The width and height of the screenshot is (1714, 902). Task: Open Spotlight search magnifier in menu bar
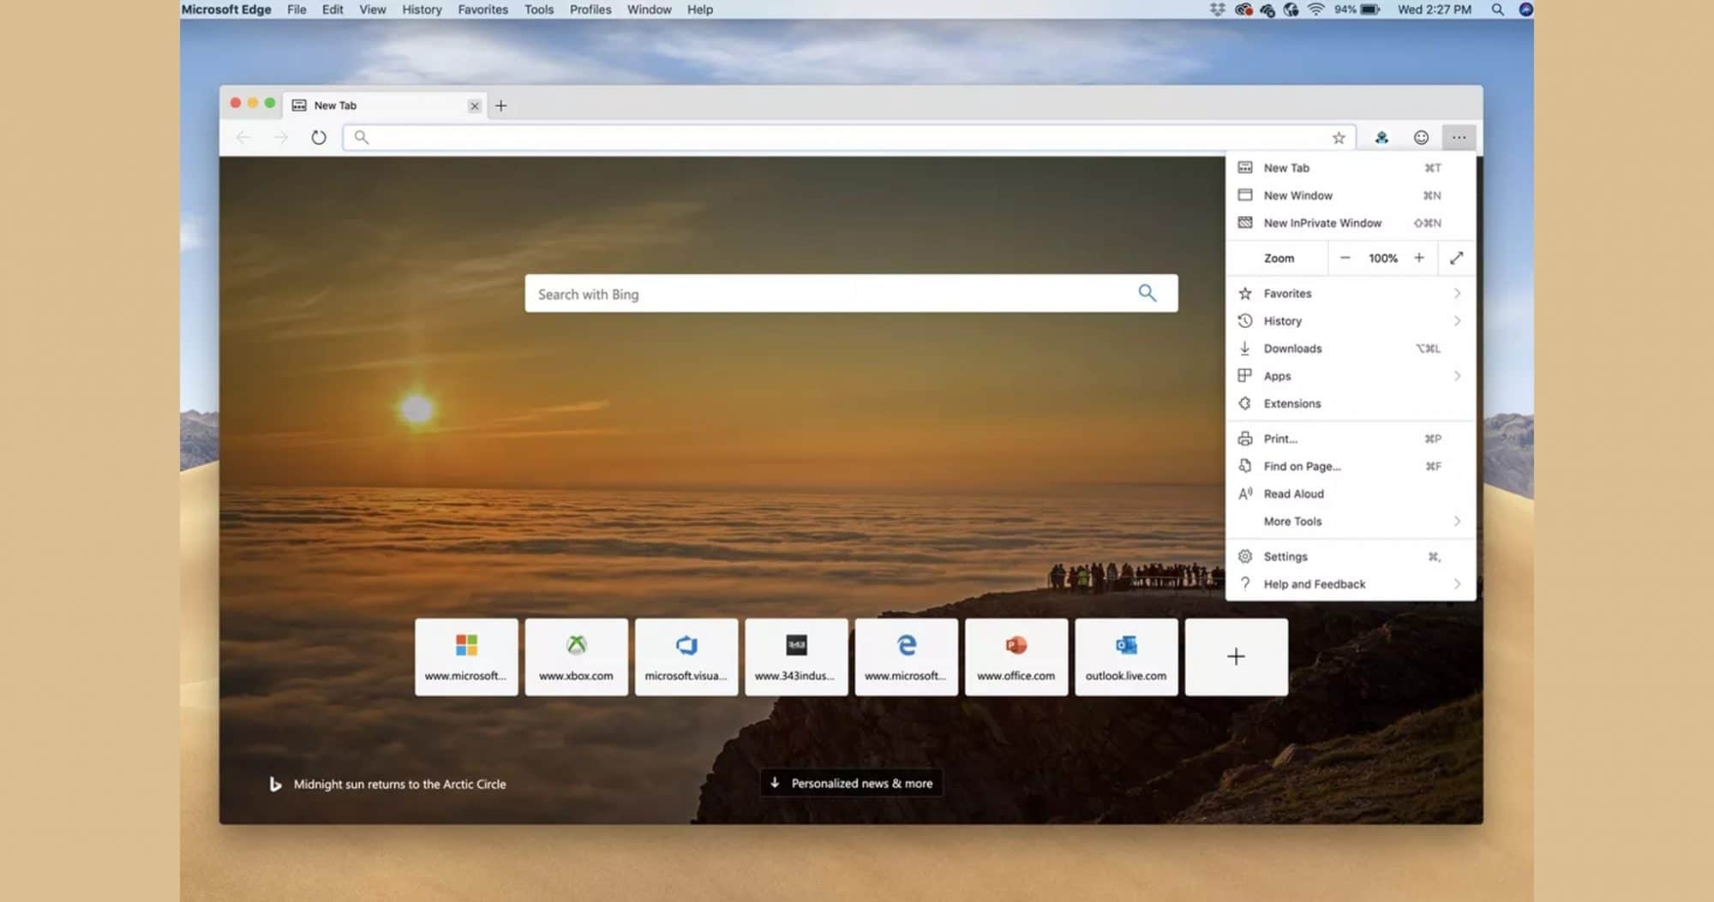[1497, 9]
